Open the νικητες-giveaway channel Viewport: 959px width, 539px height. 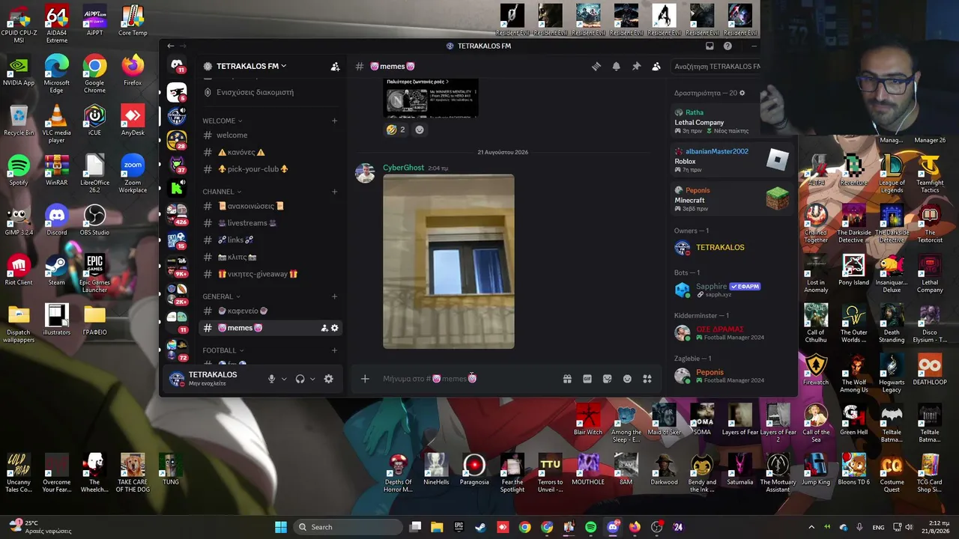pos(270,274)
